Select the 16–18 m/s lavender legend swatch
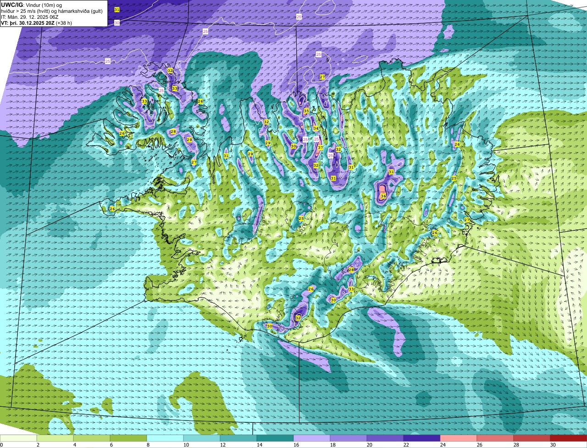 [x=312, y=438]
